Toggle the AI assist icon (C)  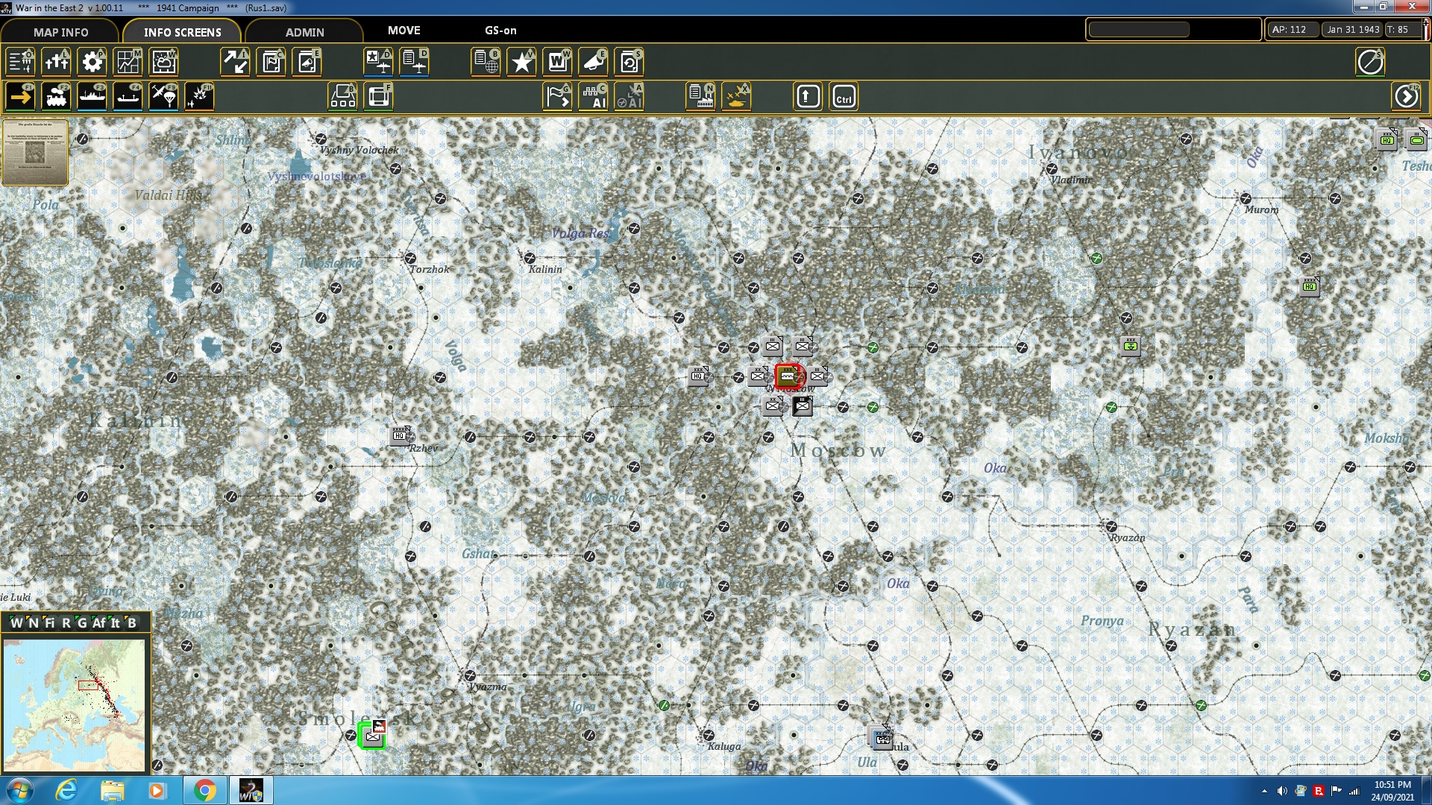click(594, 97)
